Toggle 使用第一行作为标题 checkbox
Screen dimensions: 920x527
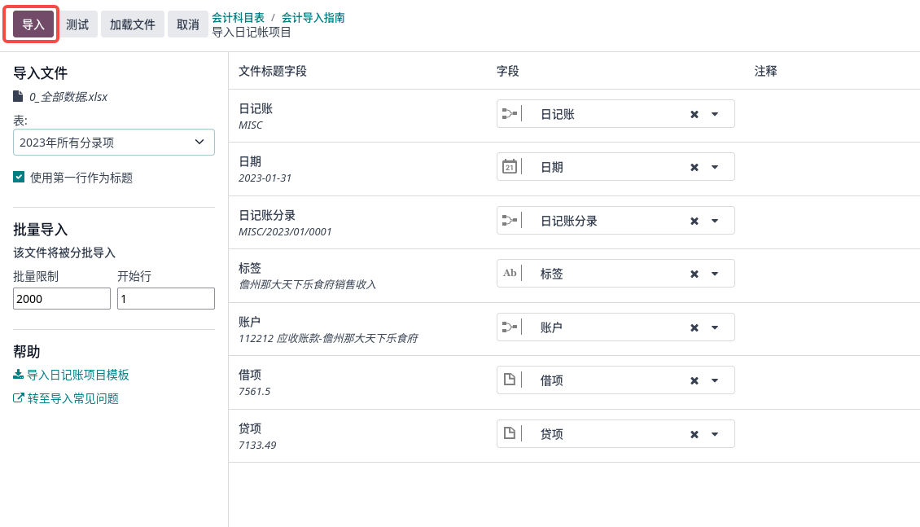(19, 178)
